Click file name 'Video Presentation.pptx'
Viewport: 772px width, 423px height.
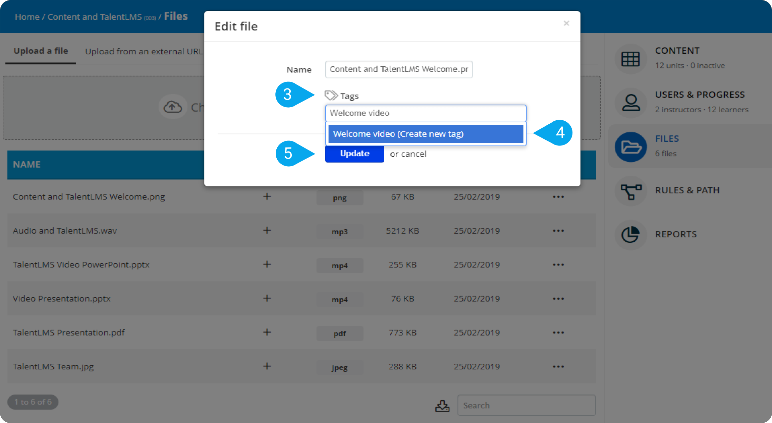pos(62,298)
